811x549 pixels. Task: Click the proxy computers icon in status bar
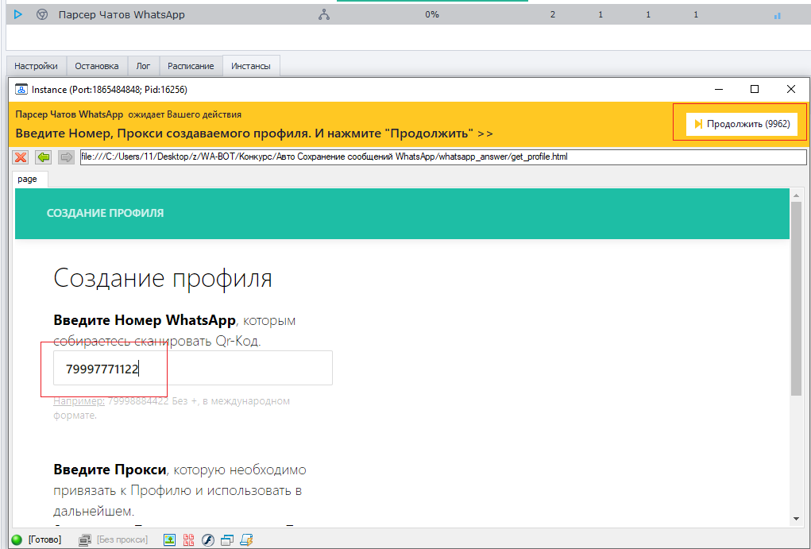[84, 539]
